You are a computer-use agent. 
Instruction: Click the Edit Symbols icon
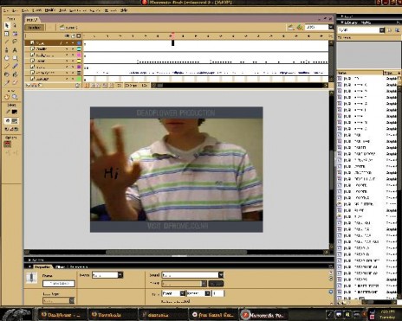[x=300, y=28]
